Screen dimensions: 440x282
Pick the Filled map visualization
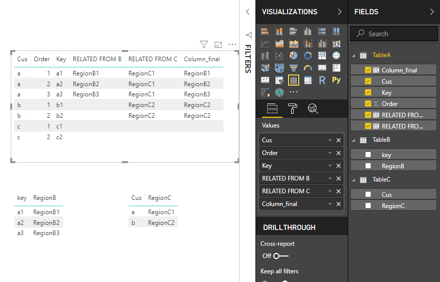265,68
